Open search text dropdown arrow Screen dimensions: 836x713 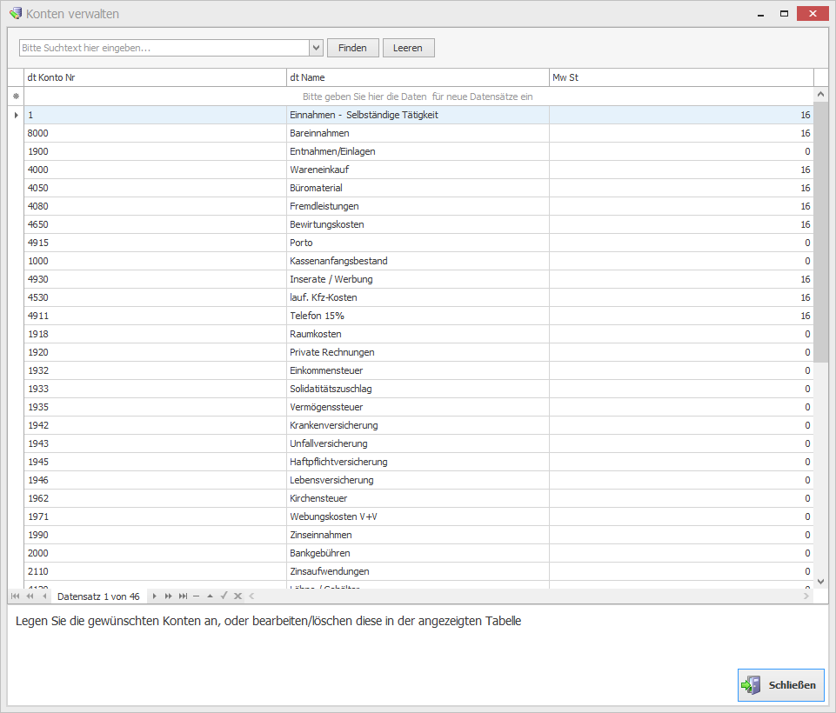point(316,48)
